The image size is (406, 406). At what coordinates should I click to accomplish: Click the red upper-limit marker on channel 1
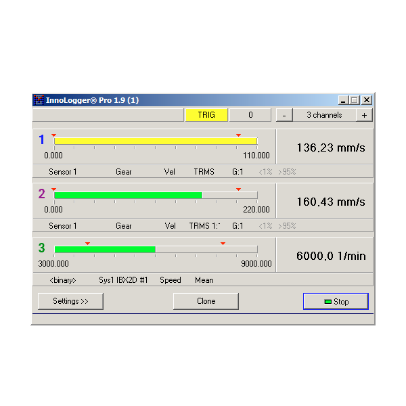click(x=238, y=135)
